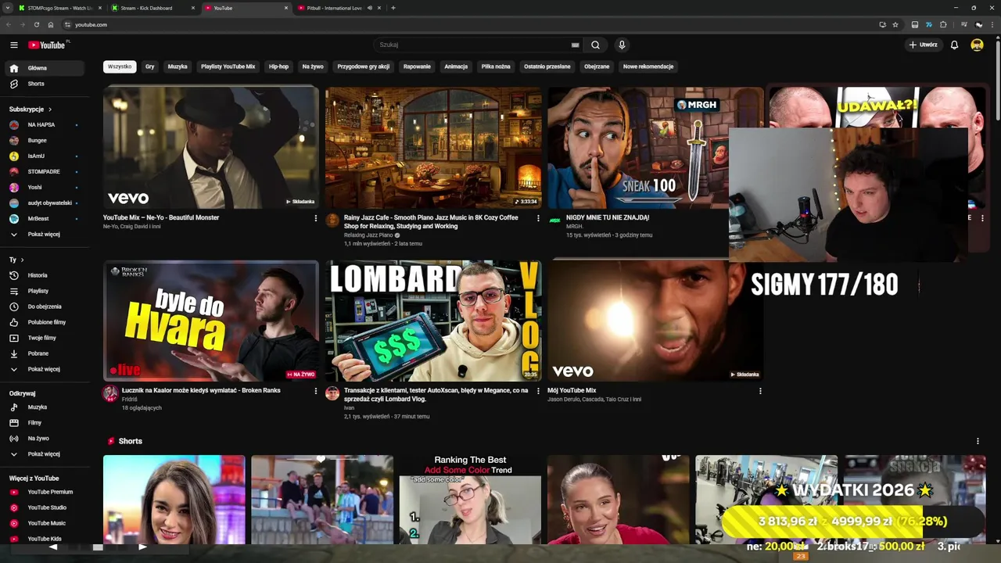The image size is (1001, 563).
Task: Open a new browser tab with plus button
Action: click(393, 8)
